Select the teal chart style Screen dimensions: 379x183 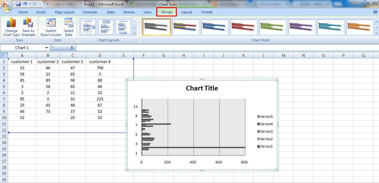tap(331, 27)
